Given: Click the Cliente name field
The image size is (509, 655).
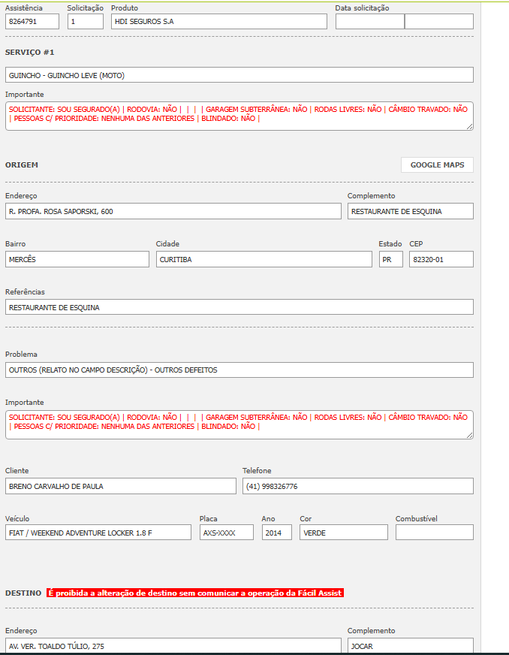Looking at the screenshot, I should pyautogui.click(x=120, y=486).
